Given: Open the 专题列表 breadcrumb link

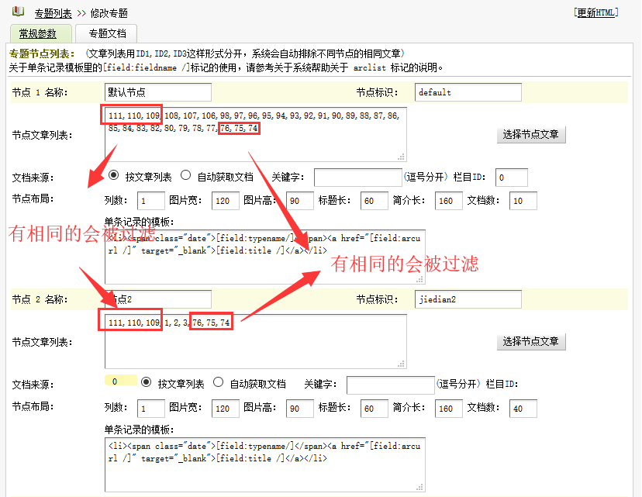Looking at the screenshot, I should (54, 13).
